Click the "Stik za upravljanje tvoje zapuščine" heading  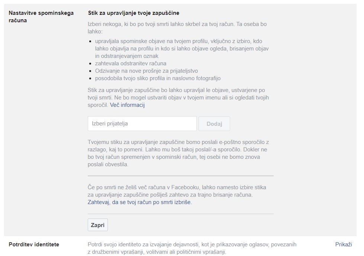[133, 13]
